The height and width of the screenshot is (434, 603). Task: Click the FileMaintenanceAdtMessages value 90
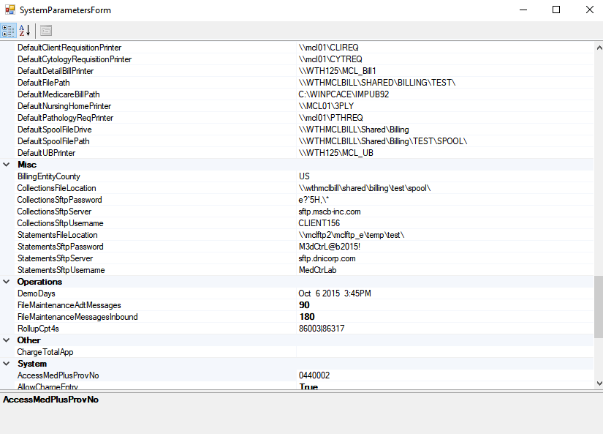coord(304,305)
